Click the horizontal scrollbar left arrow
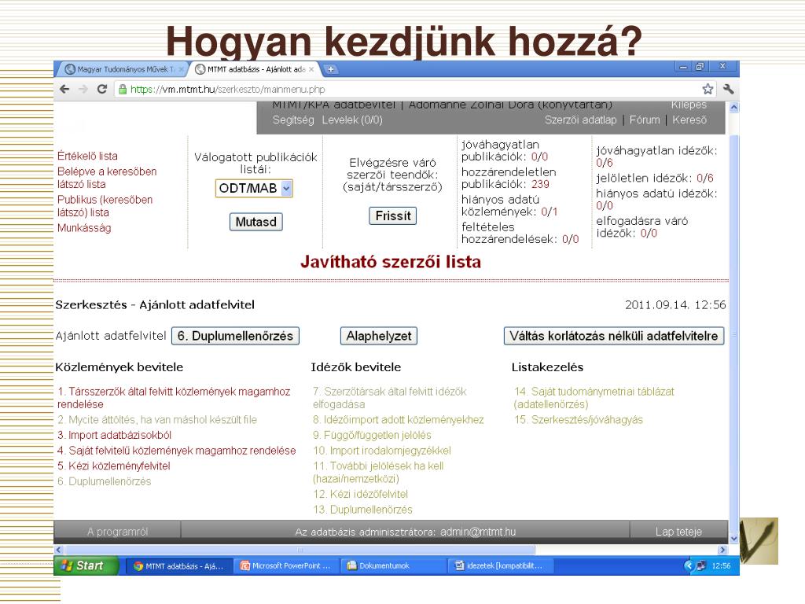The image size is (805, 604). click(x=58, y=550)
